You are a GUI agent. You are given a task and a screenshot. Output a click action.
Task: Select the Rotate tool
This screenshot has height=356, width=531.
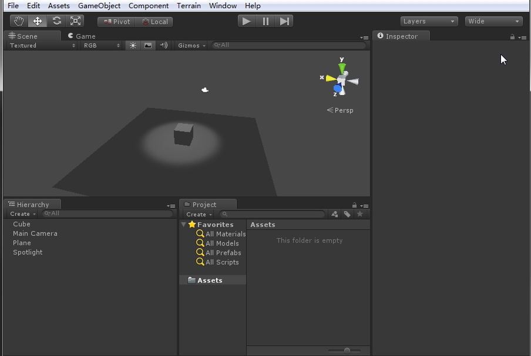pyautogui.click(x=56, y=21)
